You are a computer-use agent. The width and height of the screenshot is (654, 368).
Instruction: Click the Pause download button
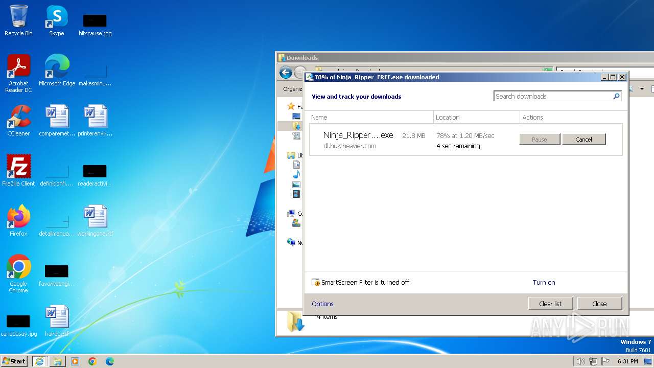pyautogui.click(x=540, y=140)
